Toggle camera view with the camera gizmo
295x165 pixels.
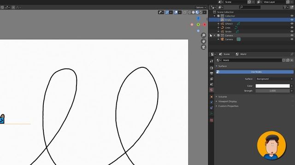click(x=203, y=47)
